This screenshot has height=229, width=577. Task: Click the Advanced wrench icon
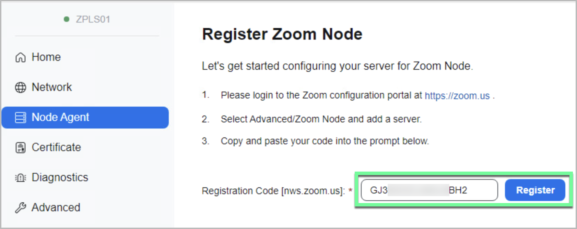[x=21, y=207]
